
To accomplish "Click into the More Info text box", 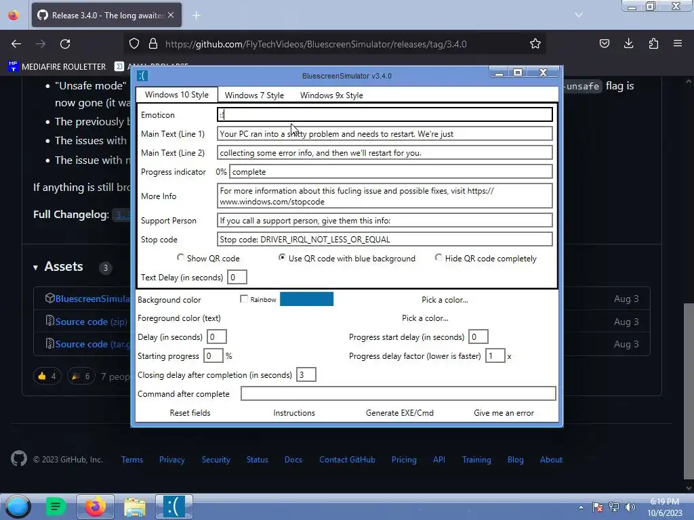I will (385, 196).
